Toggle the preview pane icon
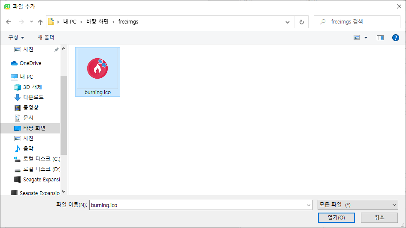Image resolution: width=406 pixels, height=228 pixels. [380, 38]
